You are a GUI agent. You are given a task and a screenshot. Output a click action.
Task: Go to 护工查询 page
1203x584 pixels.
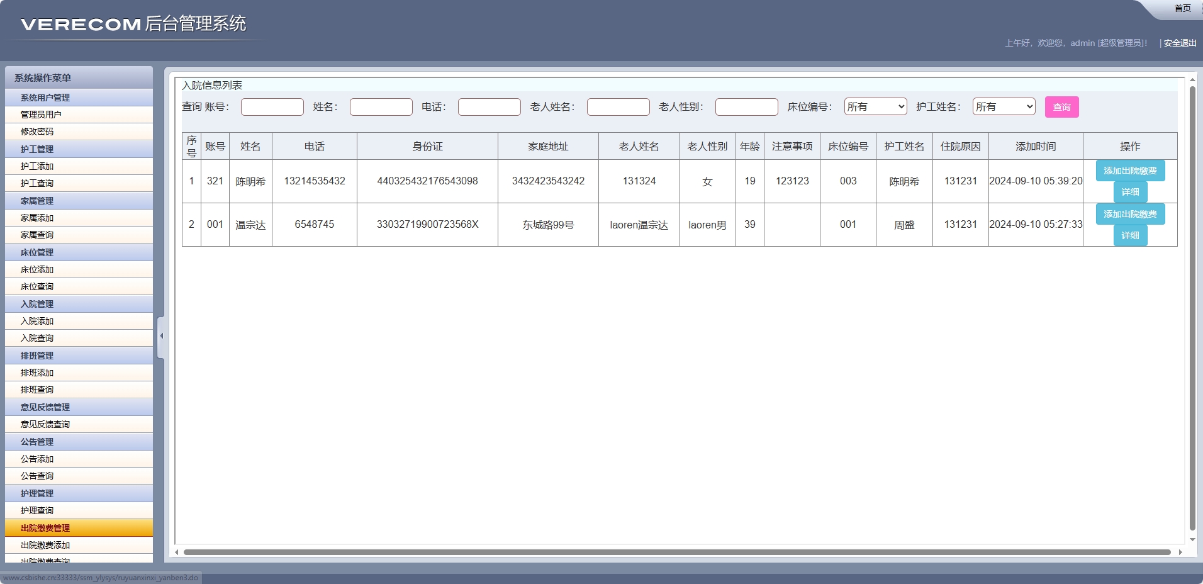tap(79, 183)
